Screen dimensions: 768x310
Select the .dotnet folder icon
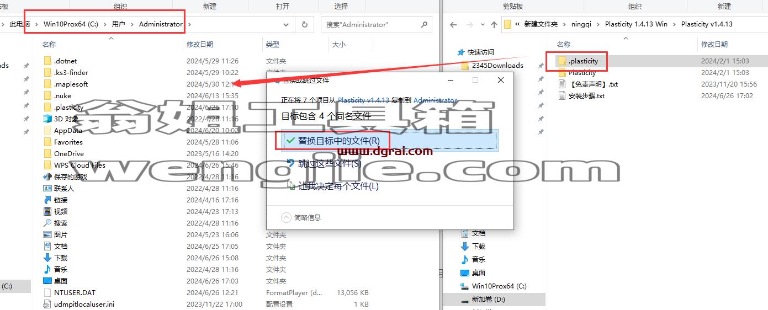[x=47, y=61]
